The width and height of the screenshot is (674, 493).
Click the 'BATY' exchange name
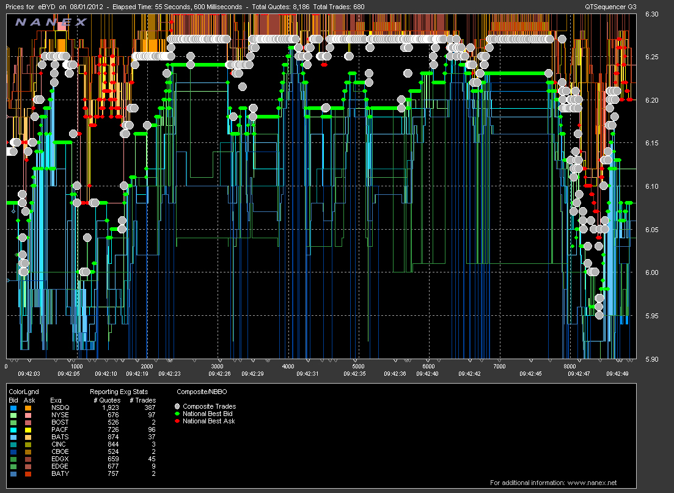coord(60,473)
